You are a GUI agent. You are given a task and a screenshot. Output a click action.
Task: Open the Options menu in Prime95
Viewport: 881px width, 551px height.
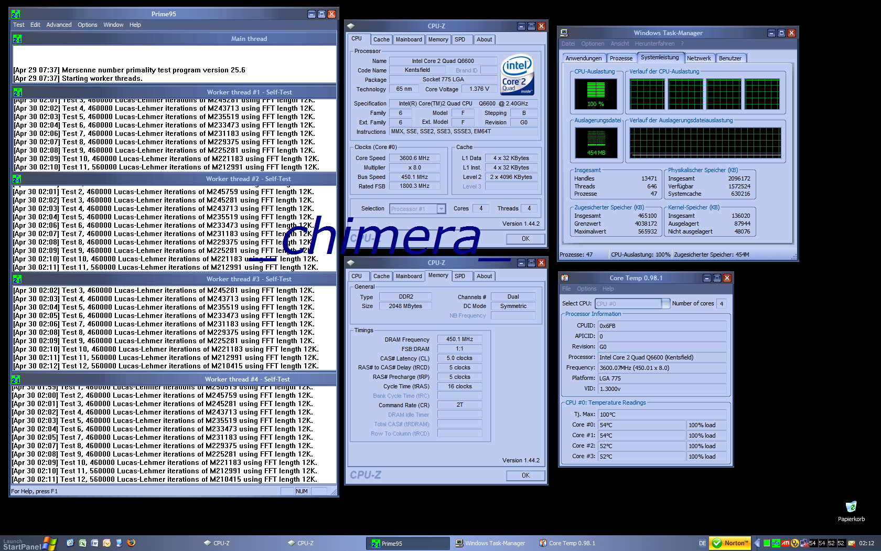click(88, 25)
